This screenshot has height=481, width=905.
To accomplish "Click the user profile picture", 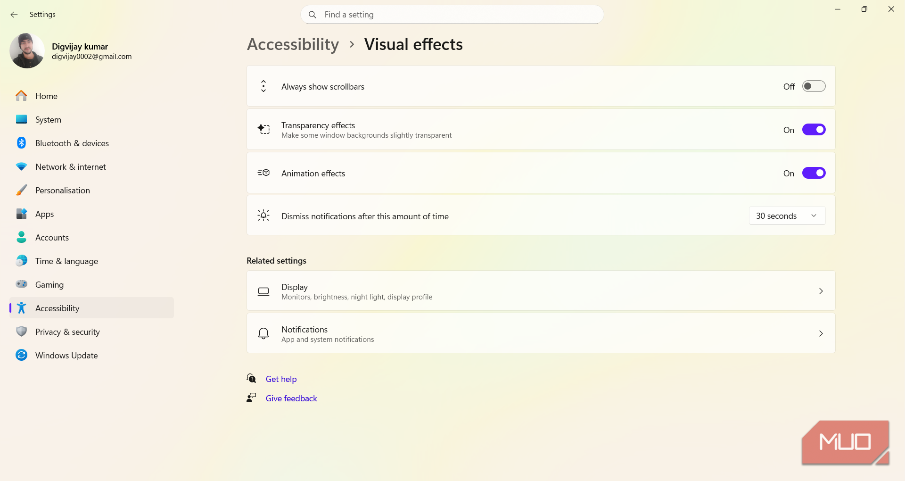I will pyautogui.click(x=27, y=50).
